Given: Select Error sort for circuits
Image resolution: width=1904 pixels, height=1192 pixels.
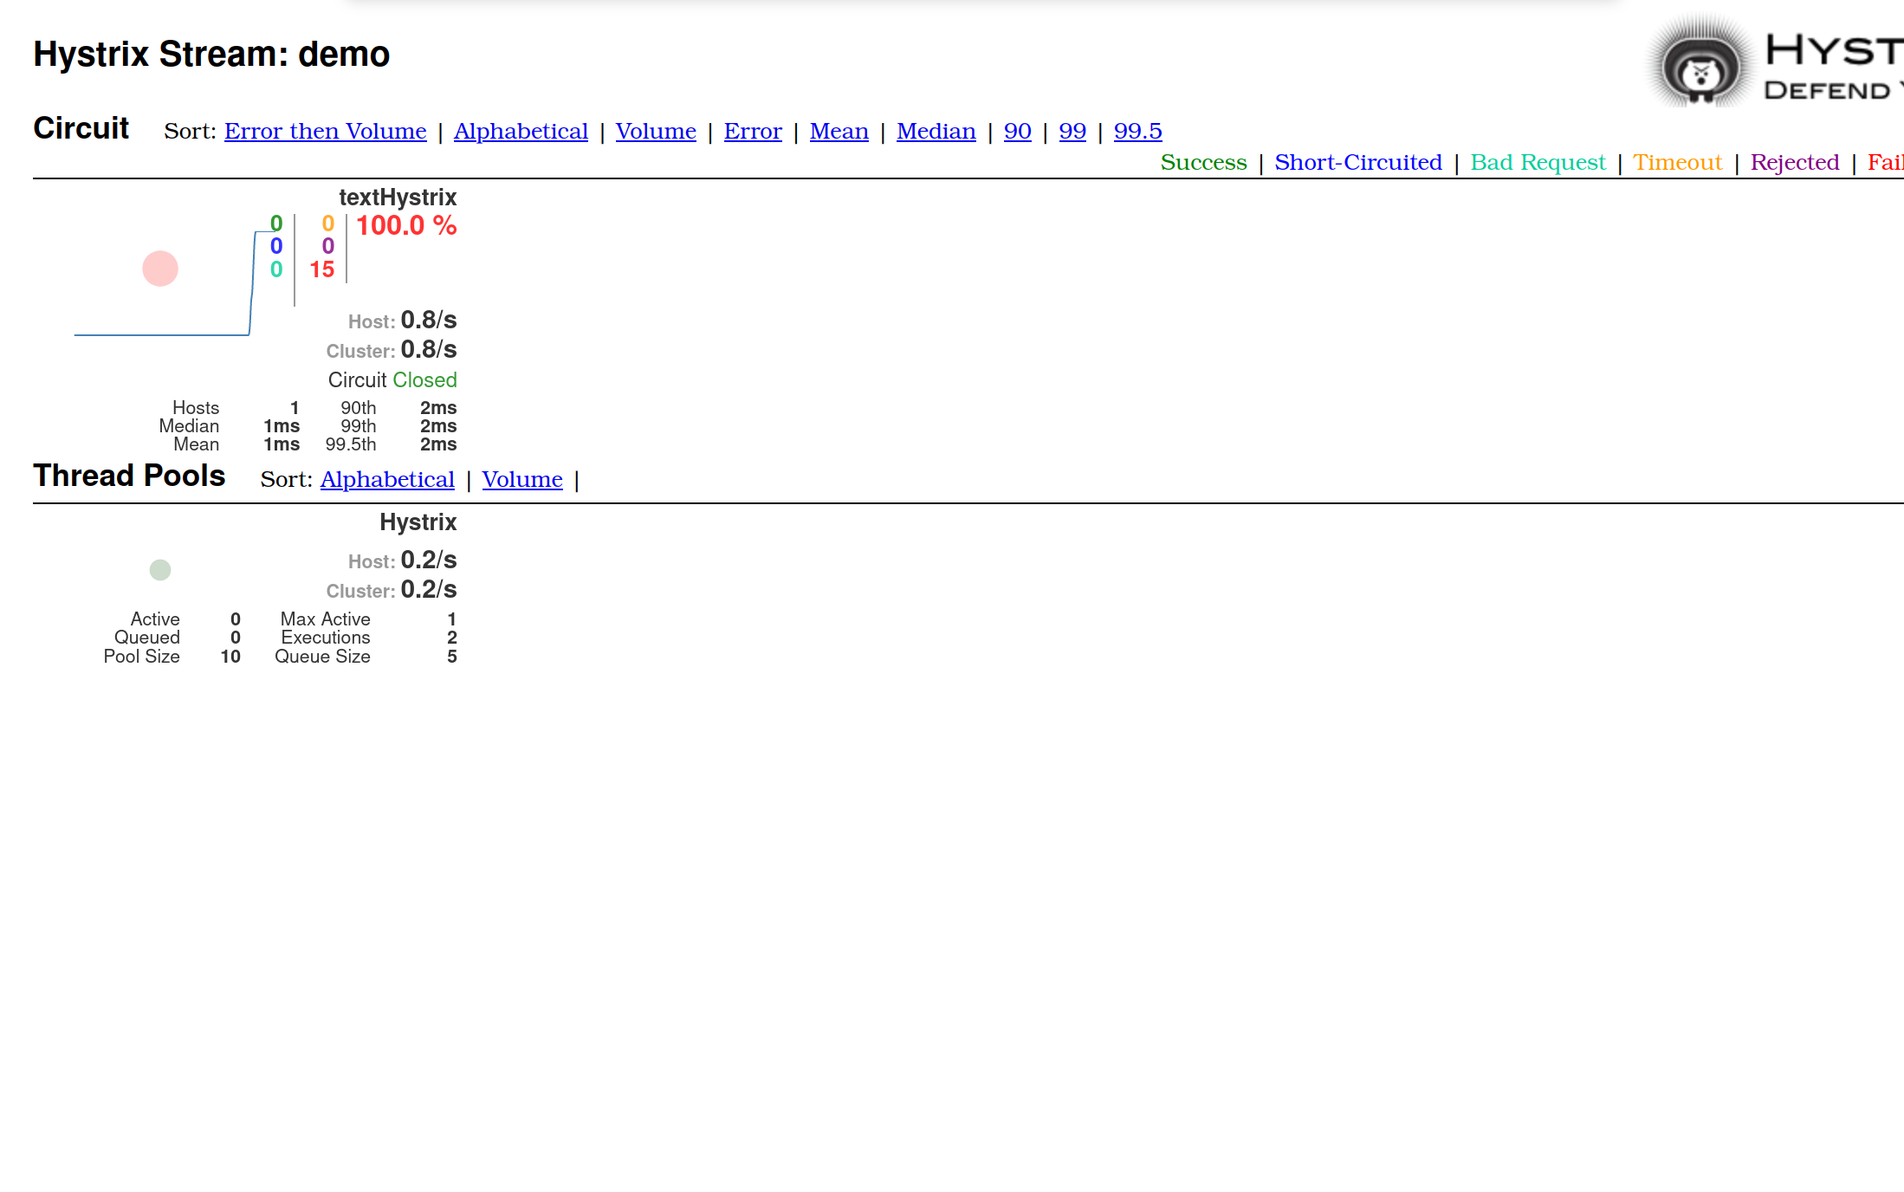Looking at the screenshot, I should pos(754,129).
